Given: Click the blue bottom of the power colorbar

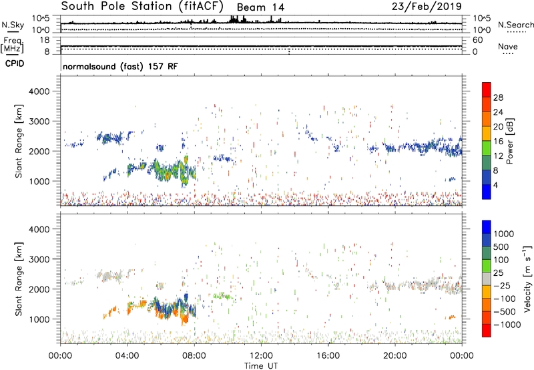Looking at the screenshot, I should (x=487, y=192).
